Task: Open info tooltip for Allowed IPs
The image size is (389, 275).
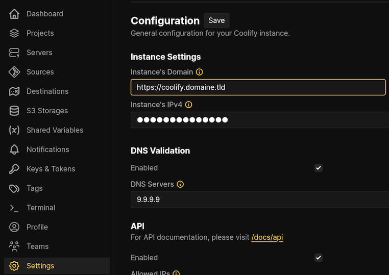Action: coord(176,273)
